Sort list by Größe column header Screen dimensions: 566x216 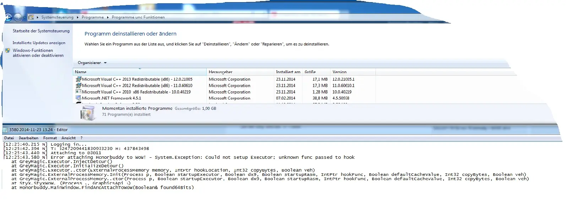tap(316, 72)
